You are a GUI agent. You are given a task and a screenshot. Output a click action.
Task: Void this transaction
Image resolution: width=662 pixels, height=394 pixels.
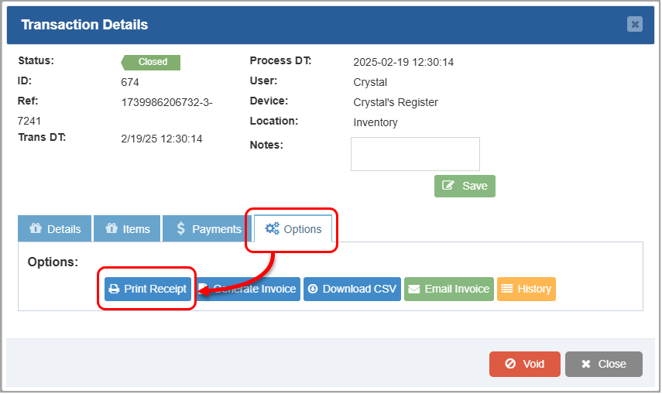coord(525,364)
